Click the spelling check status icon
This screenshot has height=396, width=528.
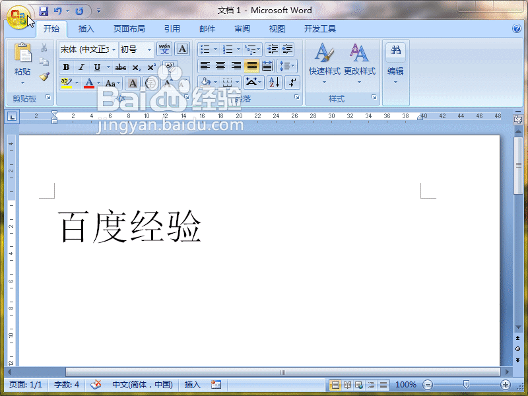pyautogui.click(x=96, y=384)
